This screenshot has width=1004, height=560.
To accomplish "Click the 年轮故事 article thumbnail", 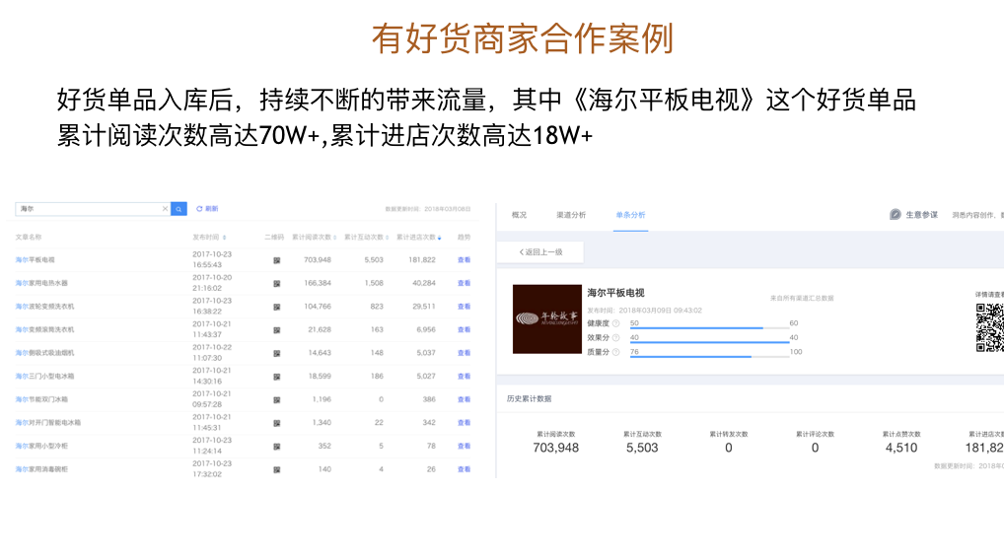I will (x=547, y=318).
